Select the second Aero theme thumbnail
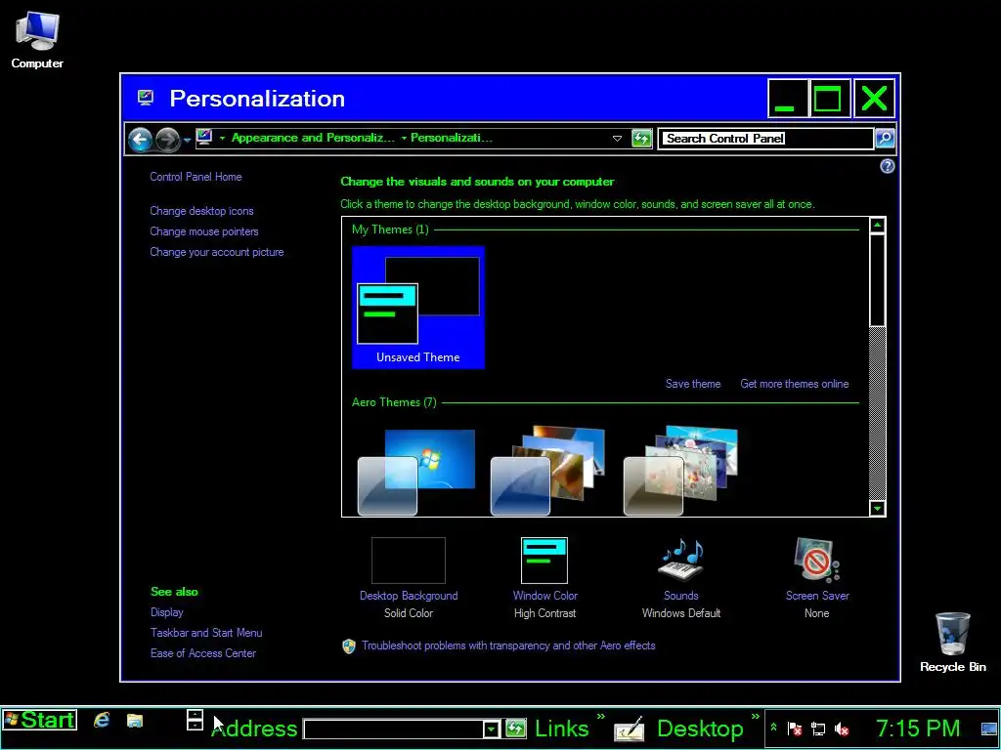1001x750 pixels. (547, 472)
